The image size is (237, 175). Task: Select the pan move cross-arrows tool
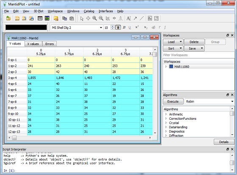pos(88,18)
